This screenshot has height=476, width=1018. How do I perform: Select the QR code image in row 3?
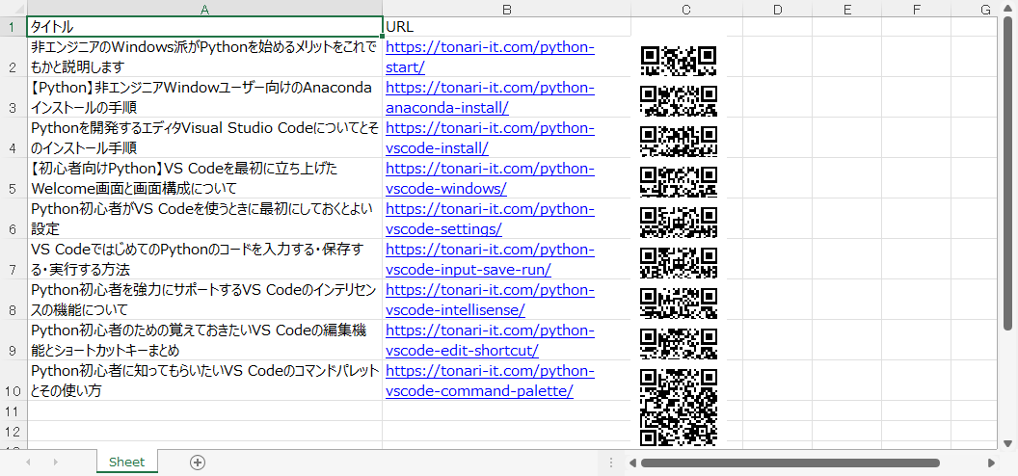tap(679, 101)
